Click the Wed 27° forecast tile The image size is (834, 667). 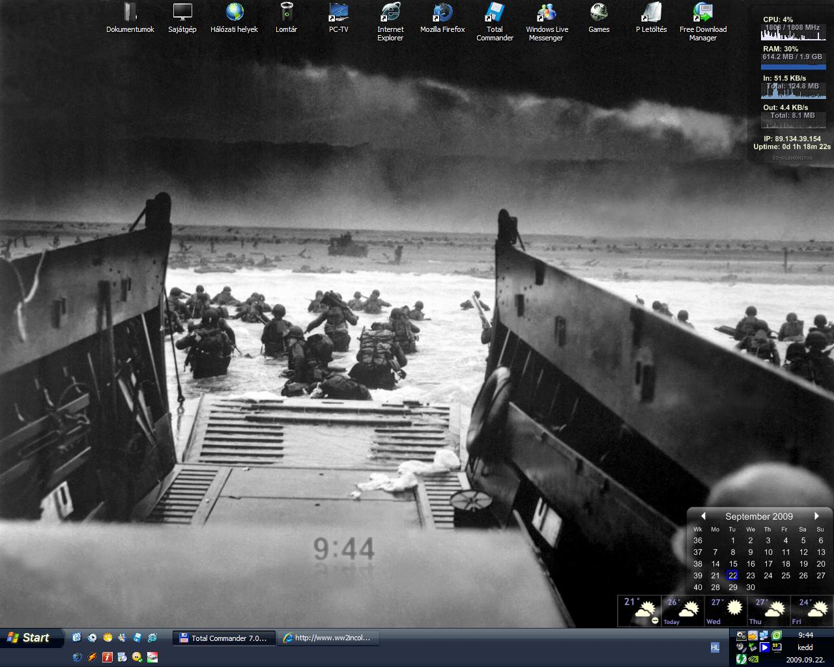tap(726, 611)
